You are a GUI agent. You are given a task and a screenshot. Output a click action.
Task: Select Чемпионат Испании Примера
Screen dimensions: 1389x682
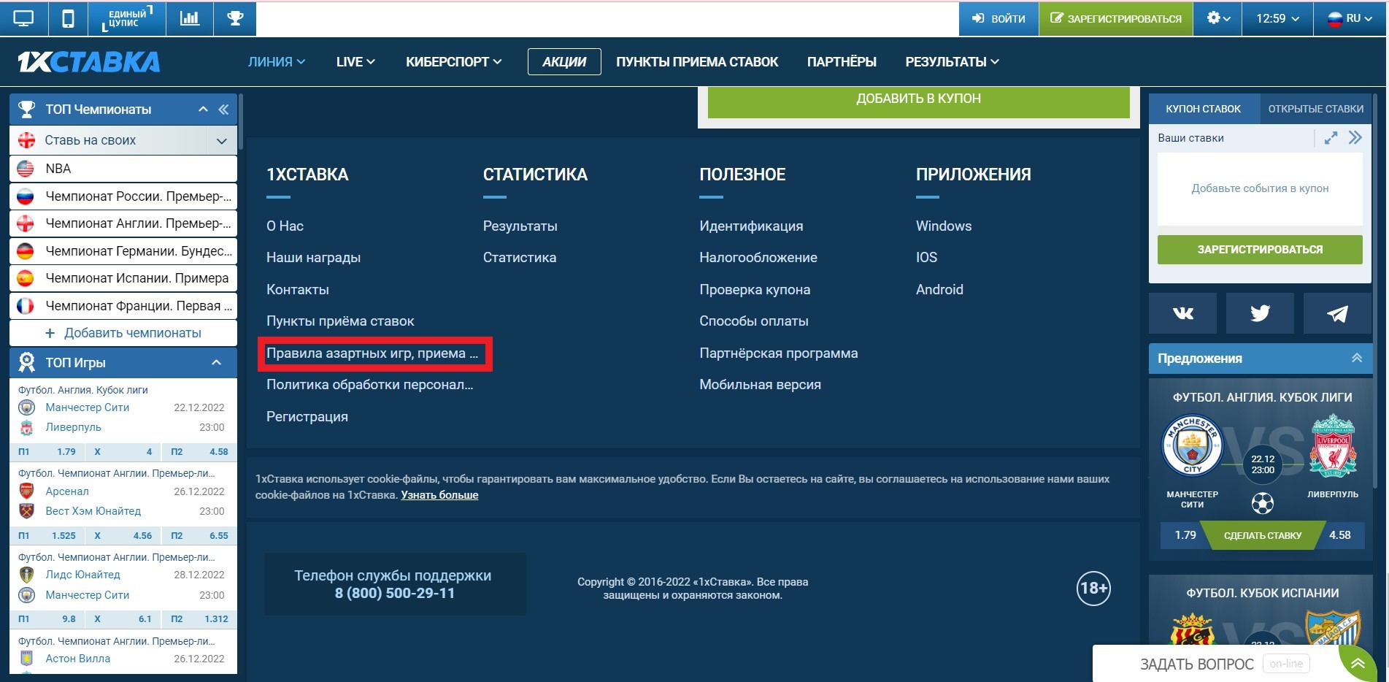pos(123,278)
